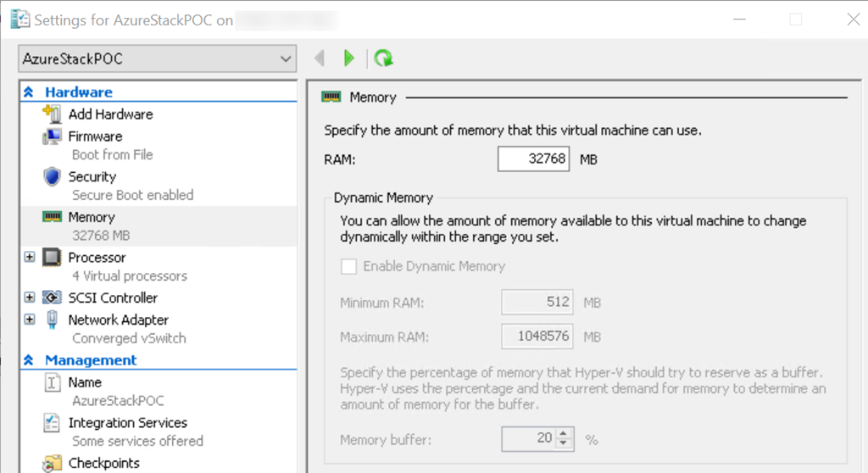Click the Memory icon in right pane header
Image resolution: width=868 pixels, height=473 pixels.
[x=331, y=97]
